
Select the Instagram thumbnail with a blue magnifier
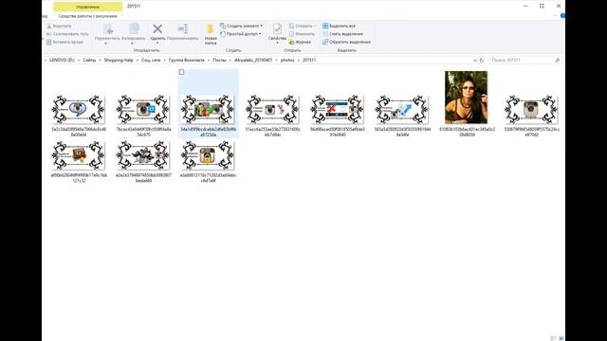tap(143, 110)
